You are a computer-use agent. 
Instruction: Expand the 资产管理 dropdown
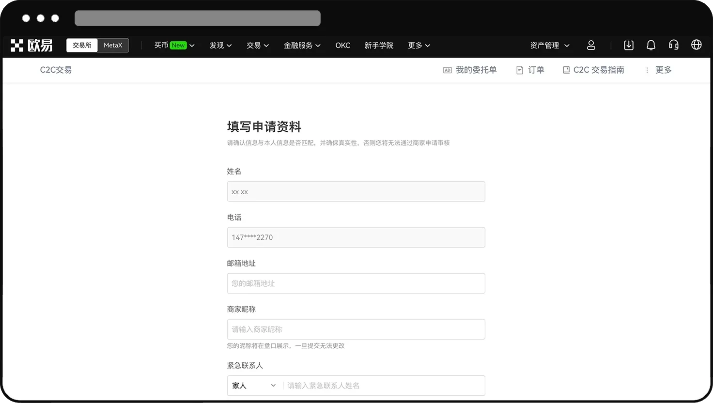point(550,45)
